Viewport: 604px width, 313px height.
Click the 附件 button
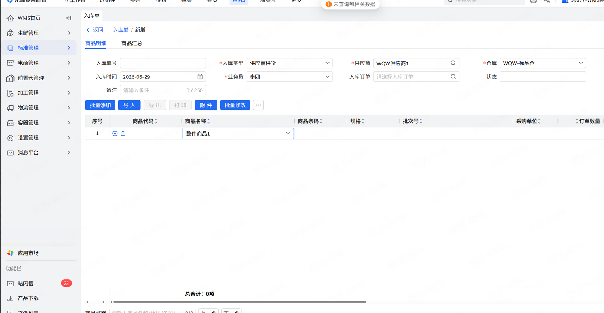coord(206,105)
